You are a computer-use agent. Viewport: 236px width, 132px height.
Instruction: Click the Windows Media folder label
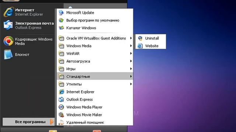click(x=79, y=46)
